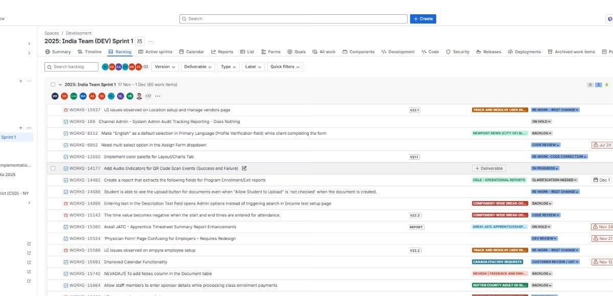Open the Timeline tab
Viewport: 613px width, 296px height.
pyautogui.click(x=90, y=52)
